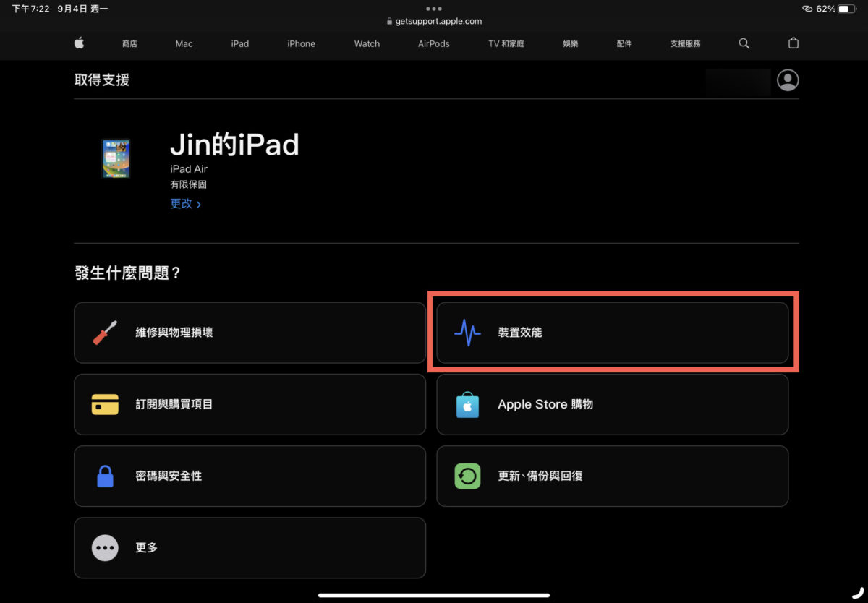Screen dimensions: 868x603
Task: Open the 配件 menu
Action: [x=624, y=43]
